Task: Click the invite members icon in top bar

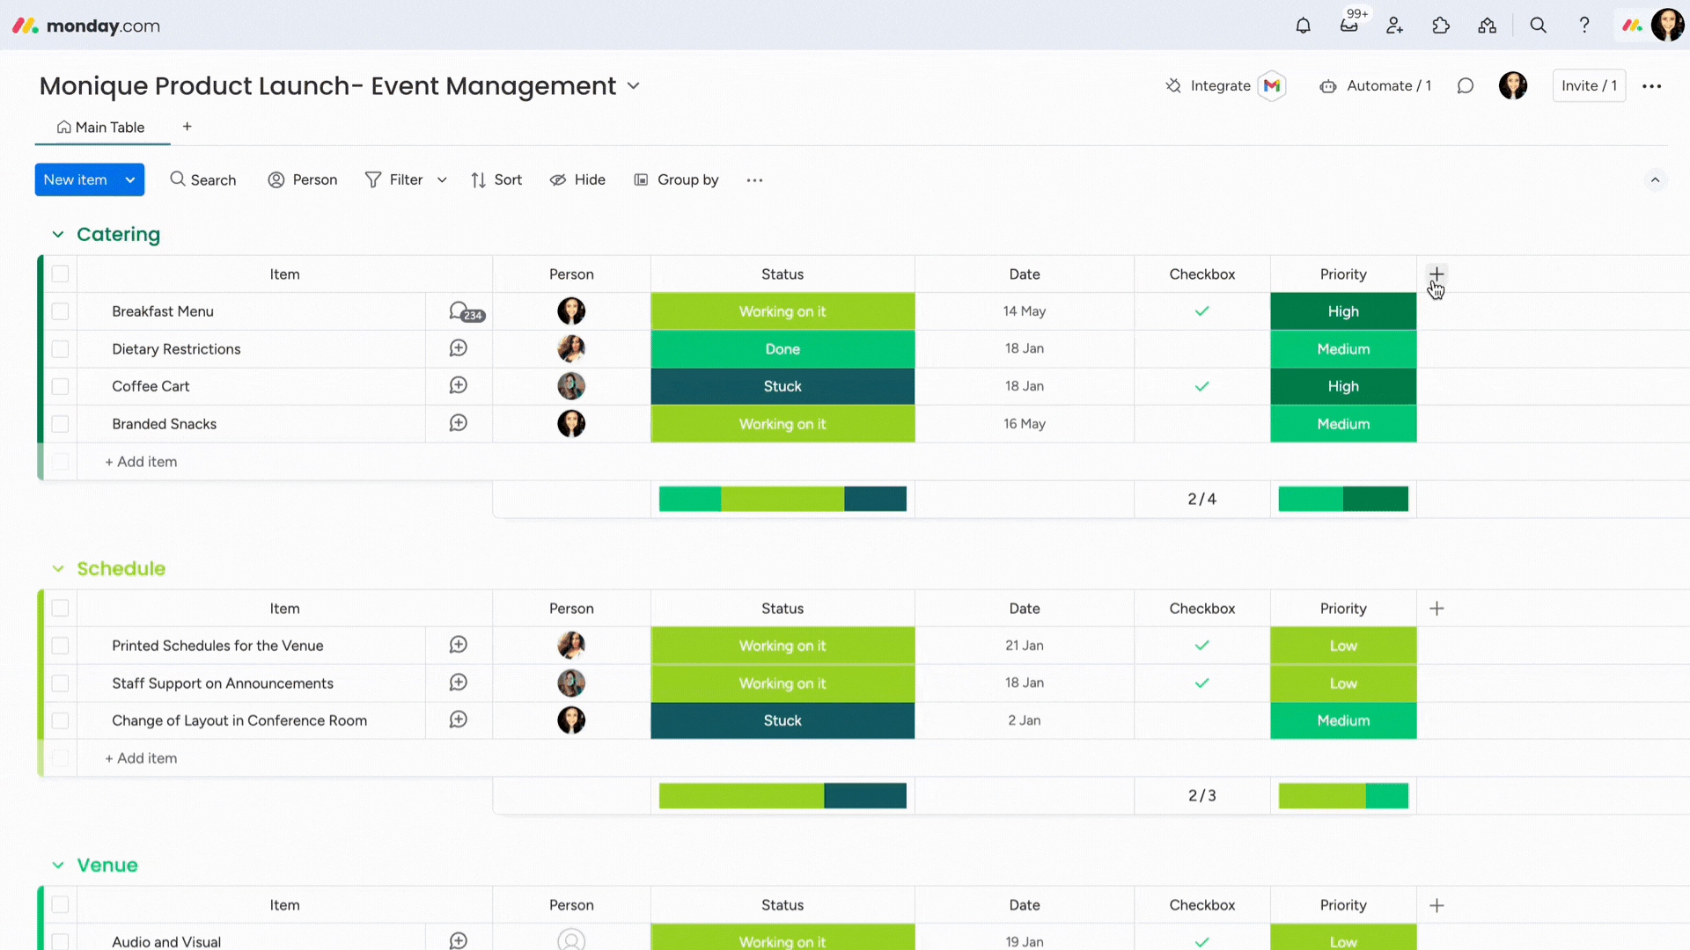Action: point(1394,26)
